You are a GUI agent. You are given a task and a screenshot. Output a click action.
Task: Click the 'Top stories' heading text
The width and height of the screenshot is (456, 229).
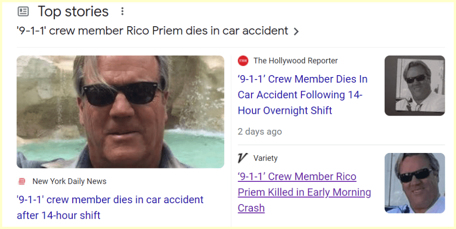coord(73,12)
